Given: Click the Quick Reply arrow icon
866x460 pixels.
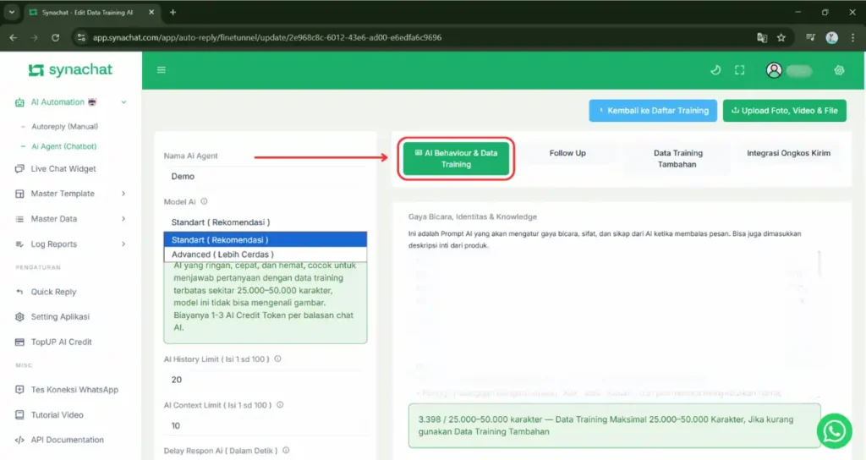Looking at the screenshot, I should coord(20,292).
